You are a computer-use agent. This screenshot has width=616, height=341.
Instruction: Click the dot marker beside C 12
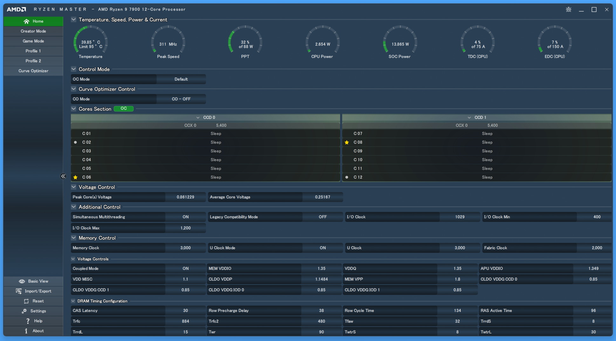pyautogui.click(x=347, y=177)
